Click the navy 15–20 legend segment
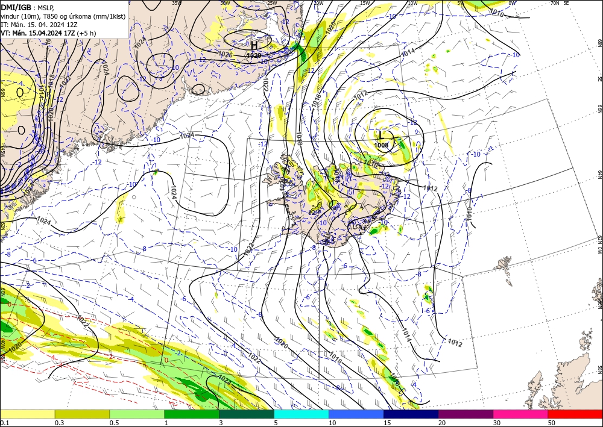This screenshot has height=427, width=603. click(411, 414)
